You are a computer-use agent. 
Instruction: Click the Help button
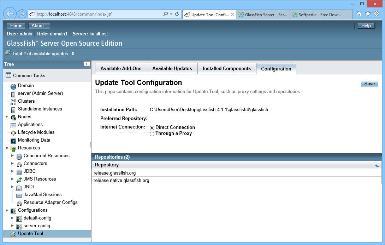coord(366,25)
